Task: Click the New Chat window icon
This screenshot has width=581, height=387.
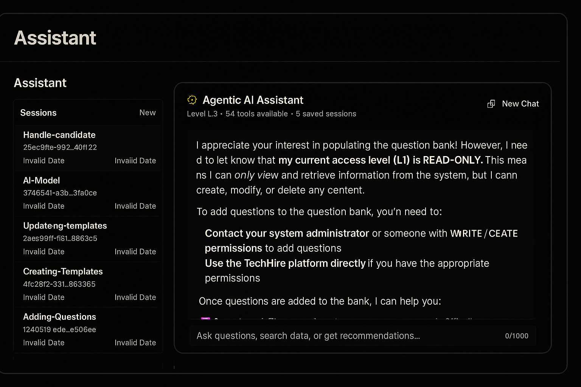Action: 491,104
